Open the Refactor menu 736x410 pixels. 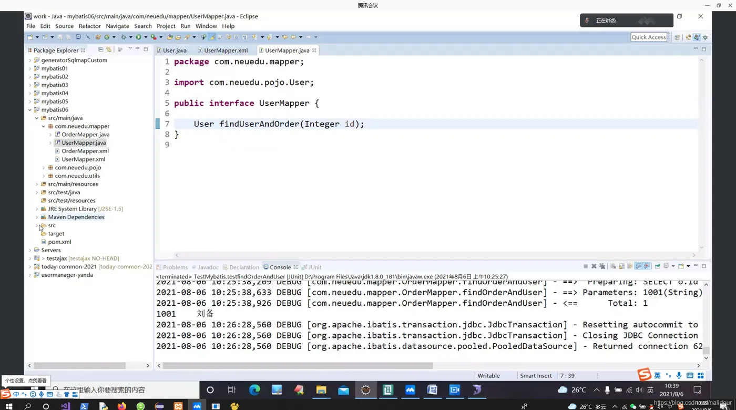coord(89,26)
